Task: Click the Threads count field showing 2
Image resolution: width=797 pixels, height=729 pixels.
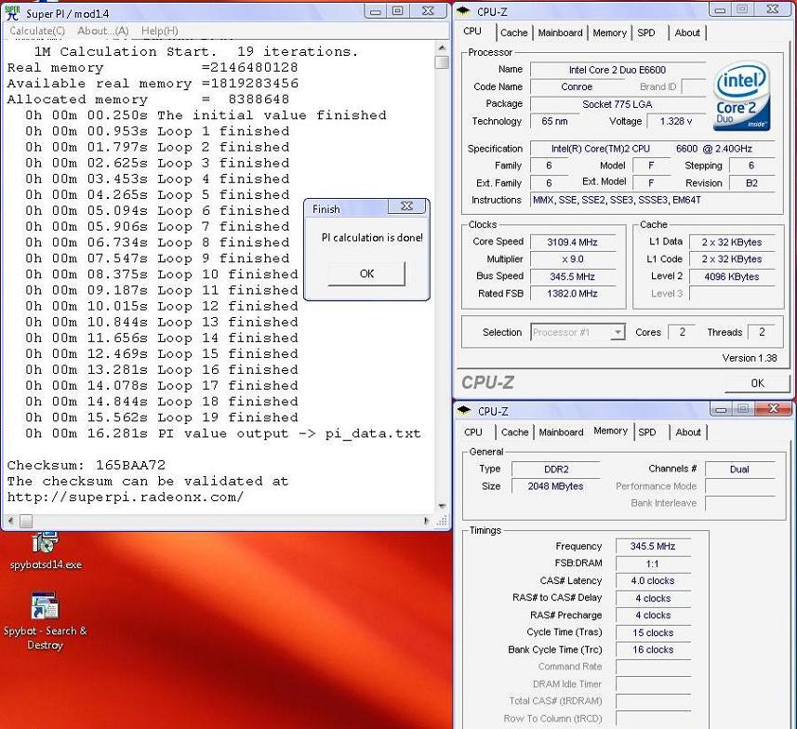Action: (x=762, y=332)
